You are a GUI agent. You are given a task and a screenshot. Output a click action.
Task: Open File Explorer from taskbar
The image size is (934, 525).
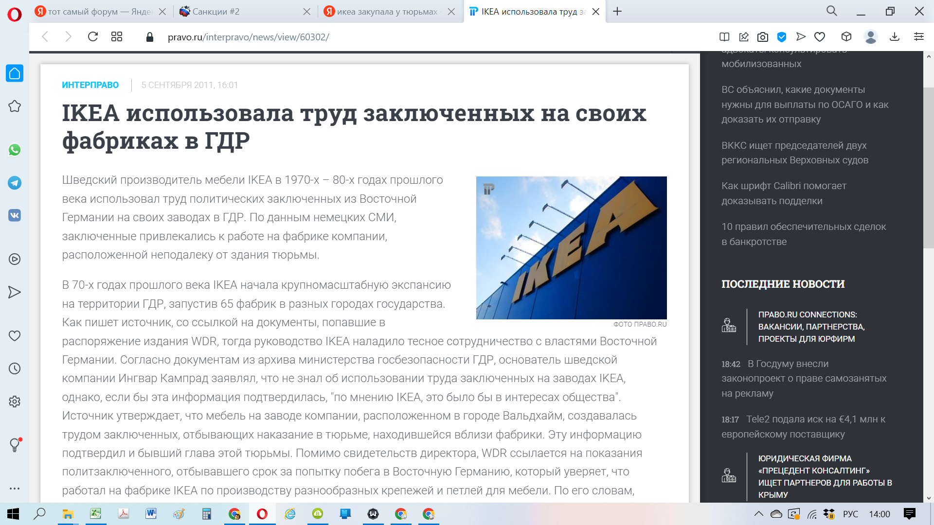pos(68,514)
